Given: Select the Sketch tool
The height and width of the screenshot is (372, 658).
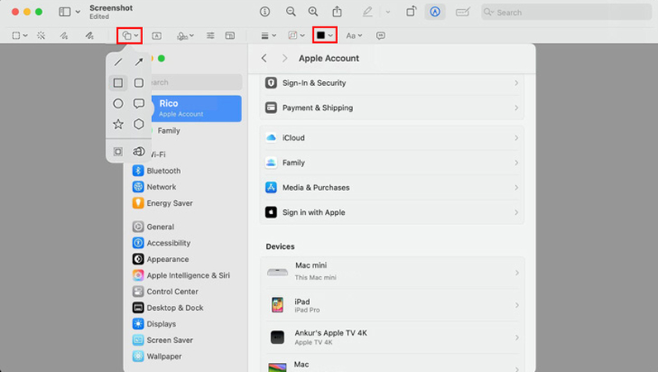Looking at the screenshot, I should [x=64, y=36].
